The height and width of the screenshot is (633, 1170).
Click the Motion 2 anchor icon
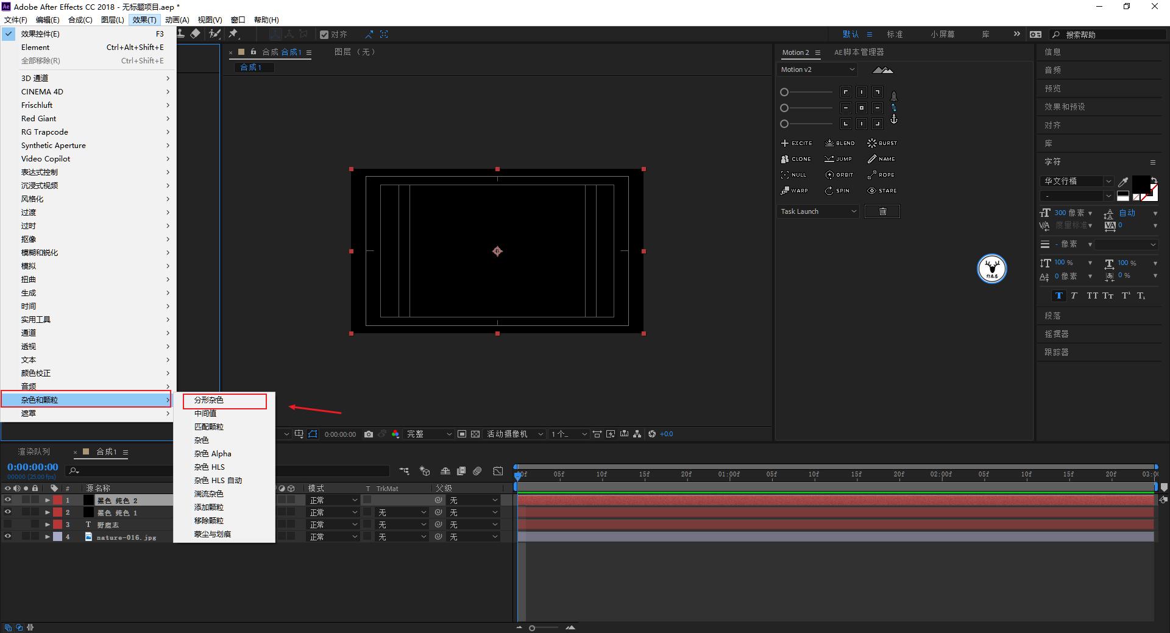893,119
